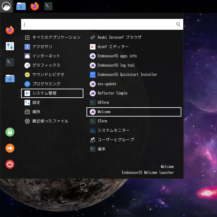Open 最近使ったファイル category
This screenshot has width=217, height=217.
coord(52,121)
